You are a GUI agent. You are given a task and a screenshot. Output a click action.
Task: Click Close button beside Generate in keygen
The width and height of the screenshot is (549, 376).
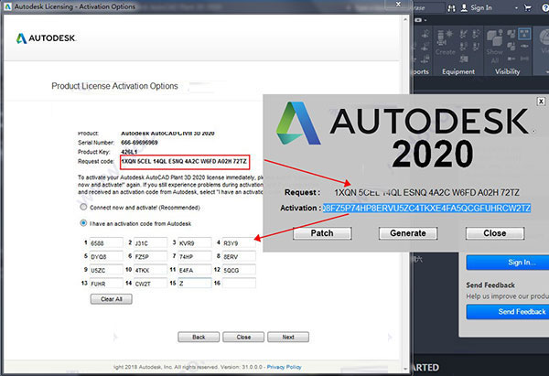click(495, 233)
